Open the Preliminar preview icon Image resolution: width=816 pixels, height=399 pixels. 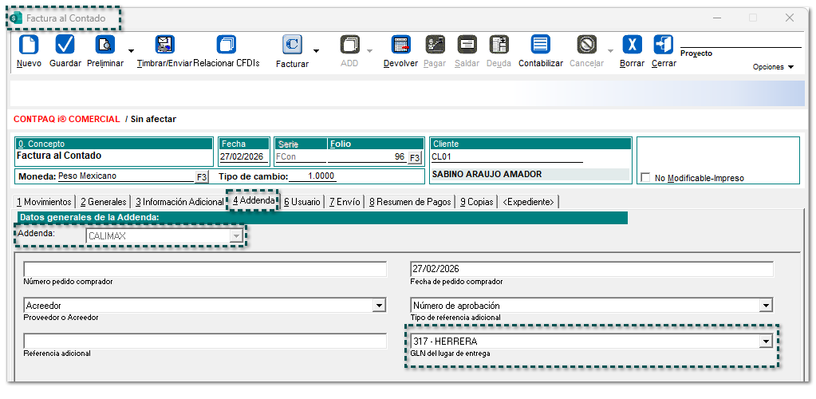coord(104,45)
